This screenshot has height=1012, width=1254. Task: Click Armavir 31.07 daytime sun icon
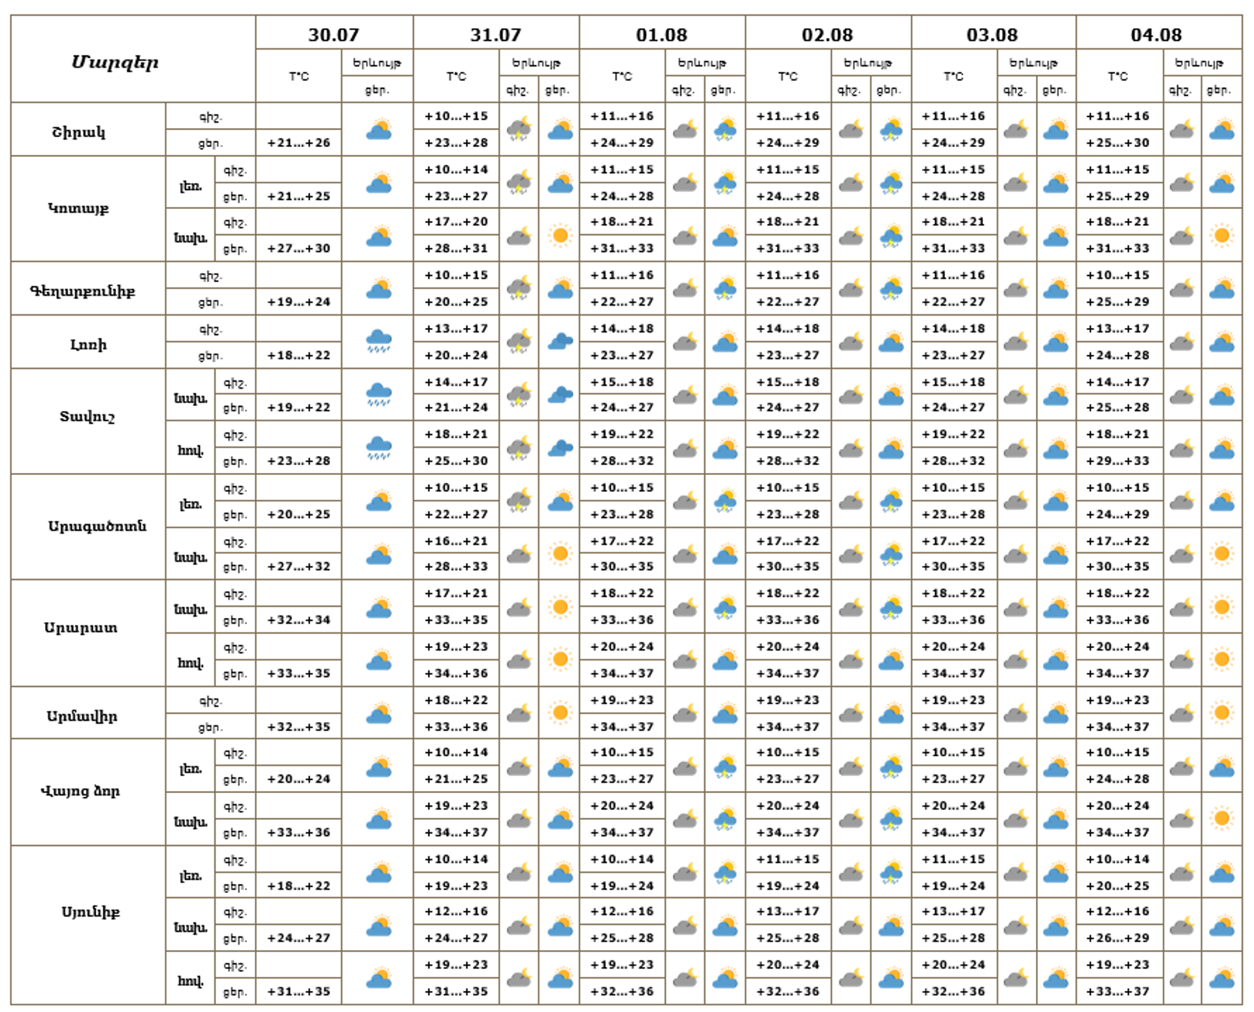tap(560, 713)
